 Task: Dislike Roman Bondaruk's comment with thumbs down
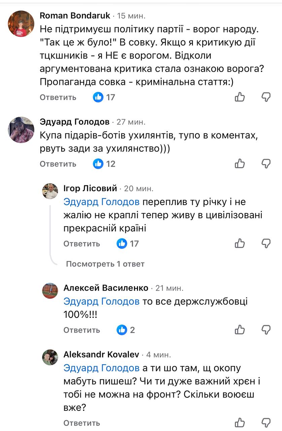266,97
